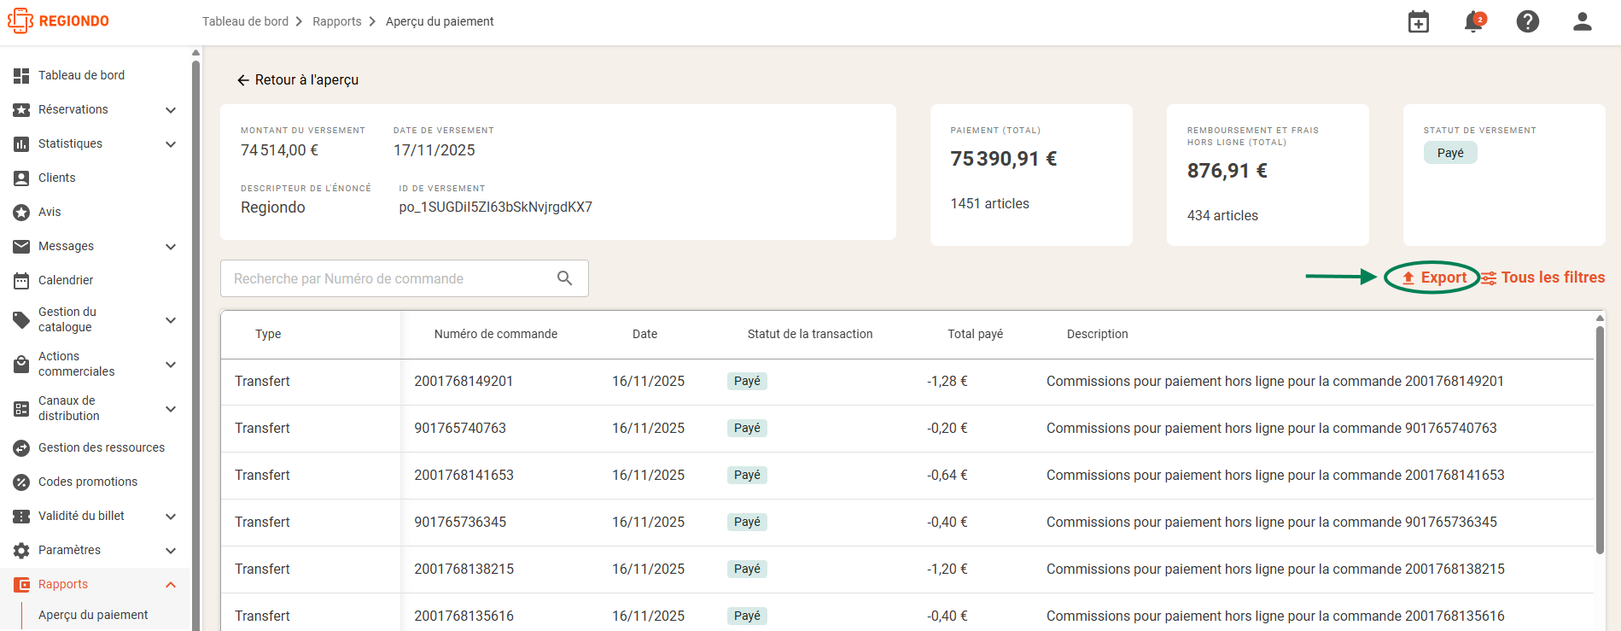Click the Gestion des ressources icon
Viewport: 1621px width, 631px height.
coord(21,447)
